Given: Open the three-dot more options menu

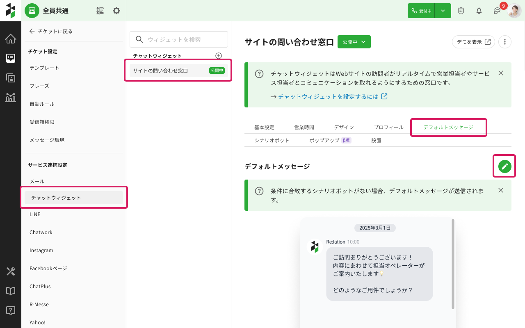Looking at the screenshot, I should pos(505,42).
